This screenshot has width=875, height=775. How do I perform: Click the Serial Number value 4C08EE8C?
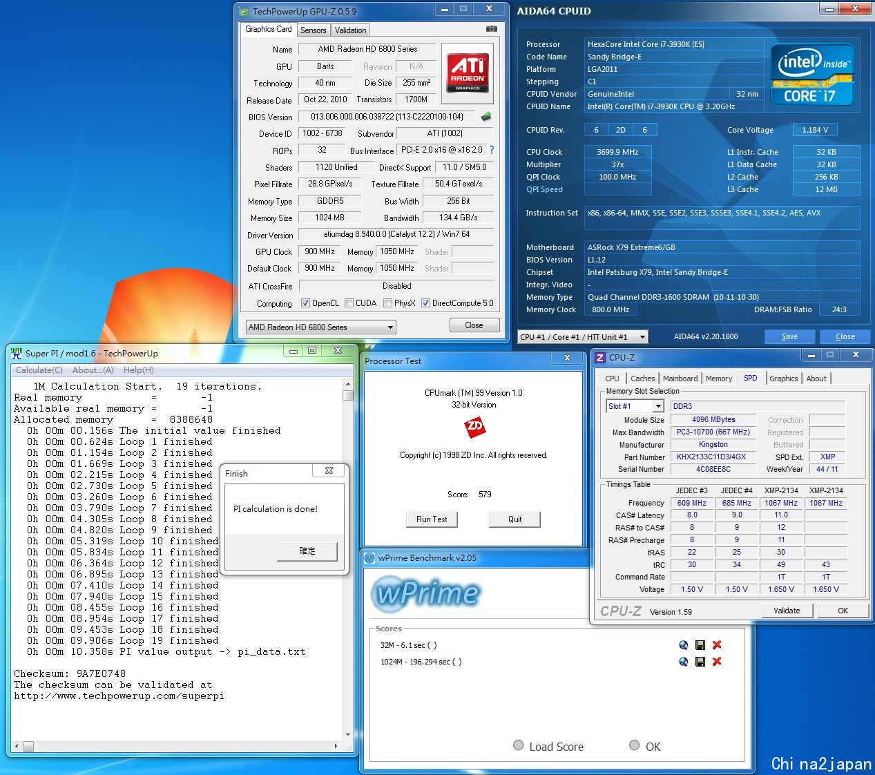coord(713,470)
